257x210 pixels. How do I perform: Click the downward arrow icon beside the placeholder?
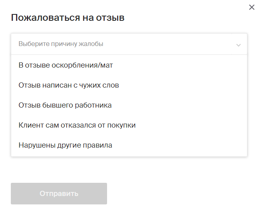click(x=239, y=44)
